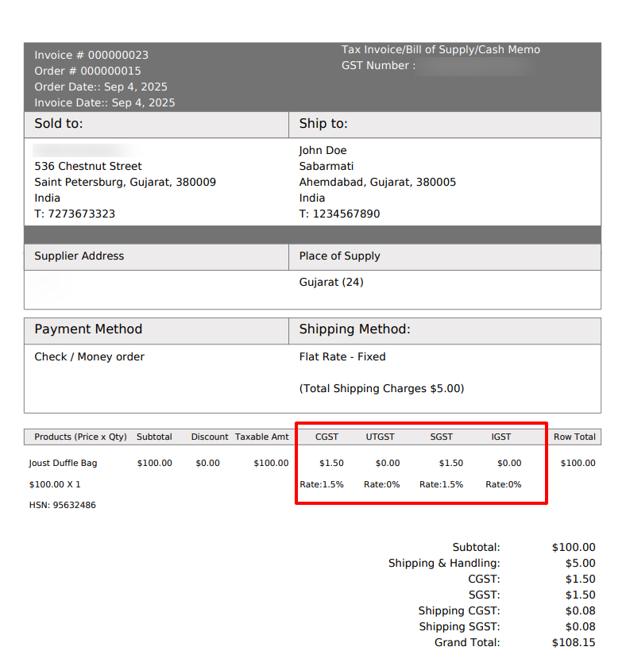Select the Joust Duffle Bag product name
This screenshot has width=626, height=666.
63,464
